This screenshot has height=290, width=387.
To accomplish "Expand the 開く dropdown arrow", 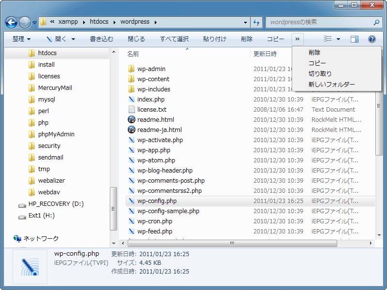I will (74, 39).
